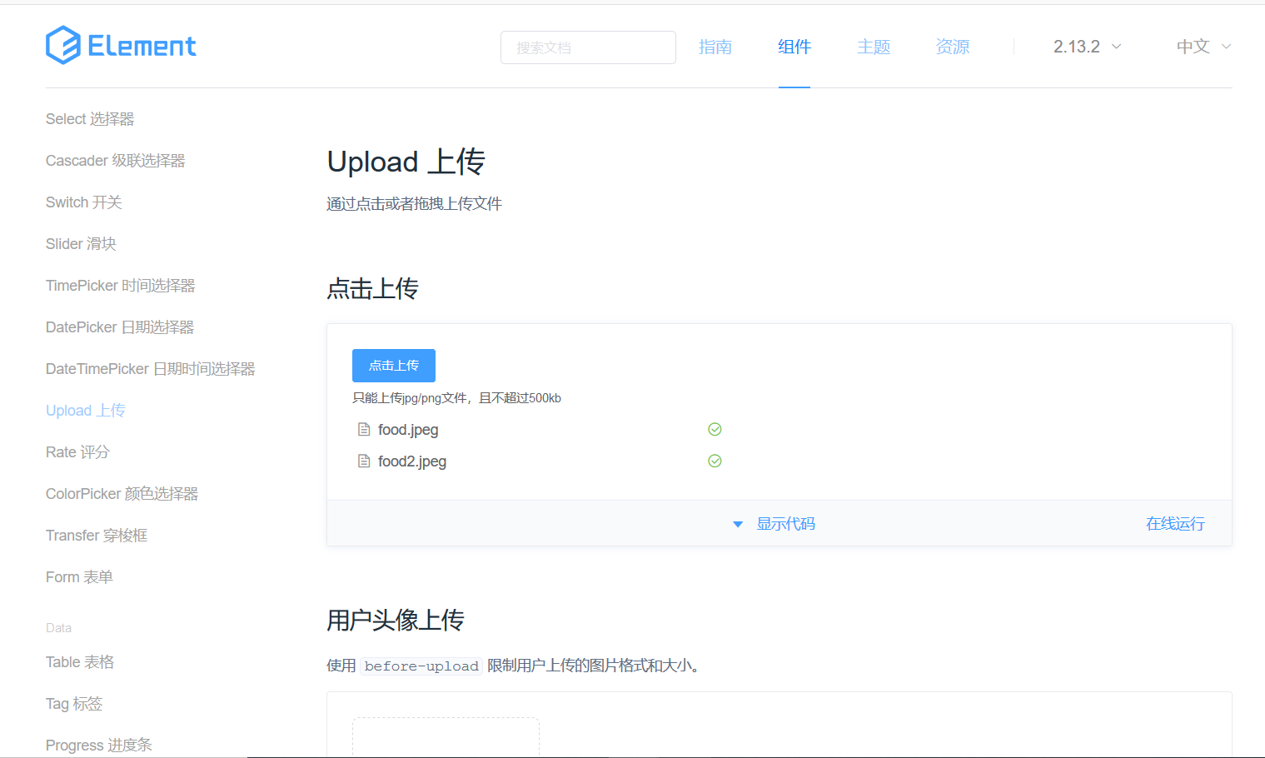Screen dimensions: 1265x758
Task: Expand the 显示代码 code example
Action: coord(785,524)
